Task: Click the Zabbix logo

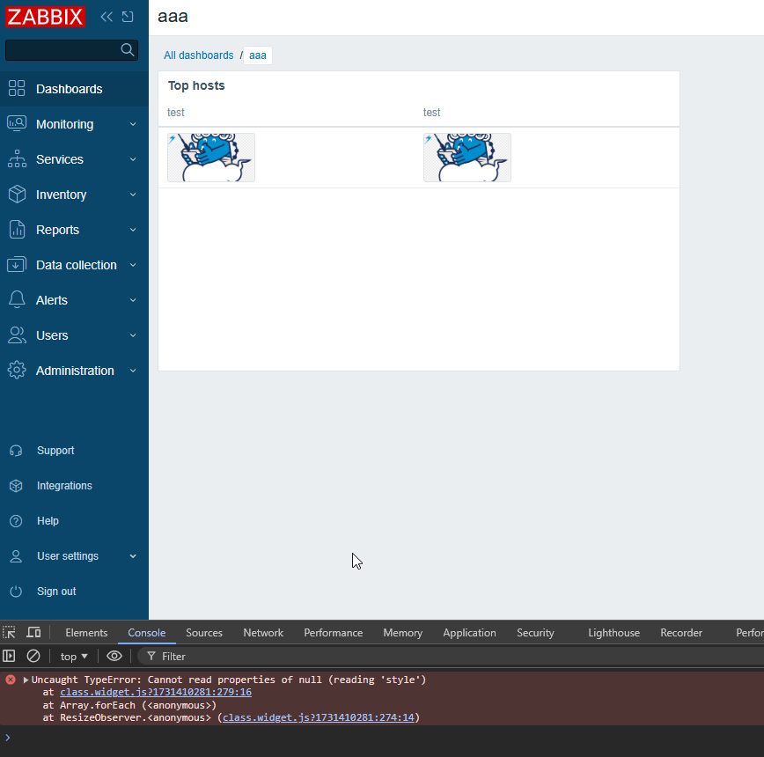Action: tap(45, 17)
